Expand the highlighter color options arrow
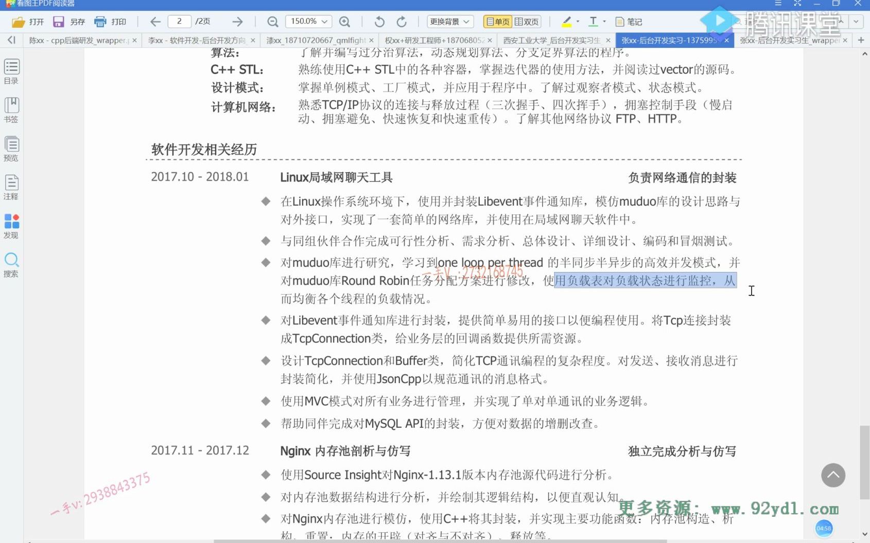 pyautogui.click(x=578, y=22)
